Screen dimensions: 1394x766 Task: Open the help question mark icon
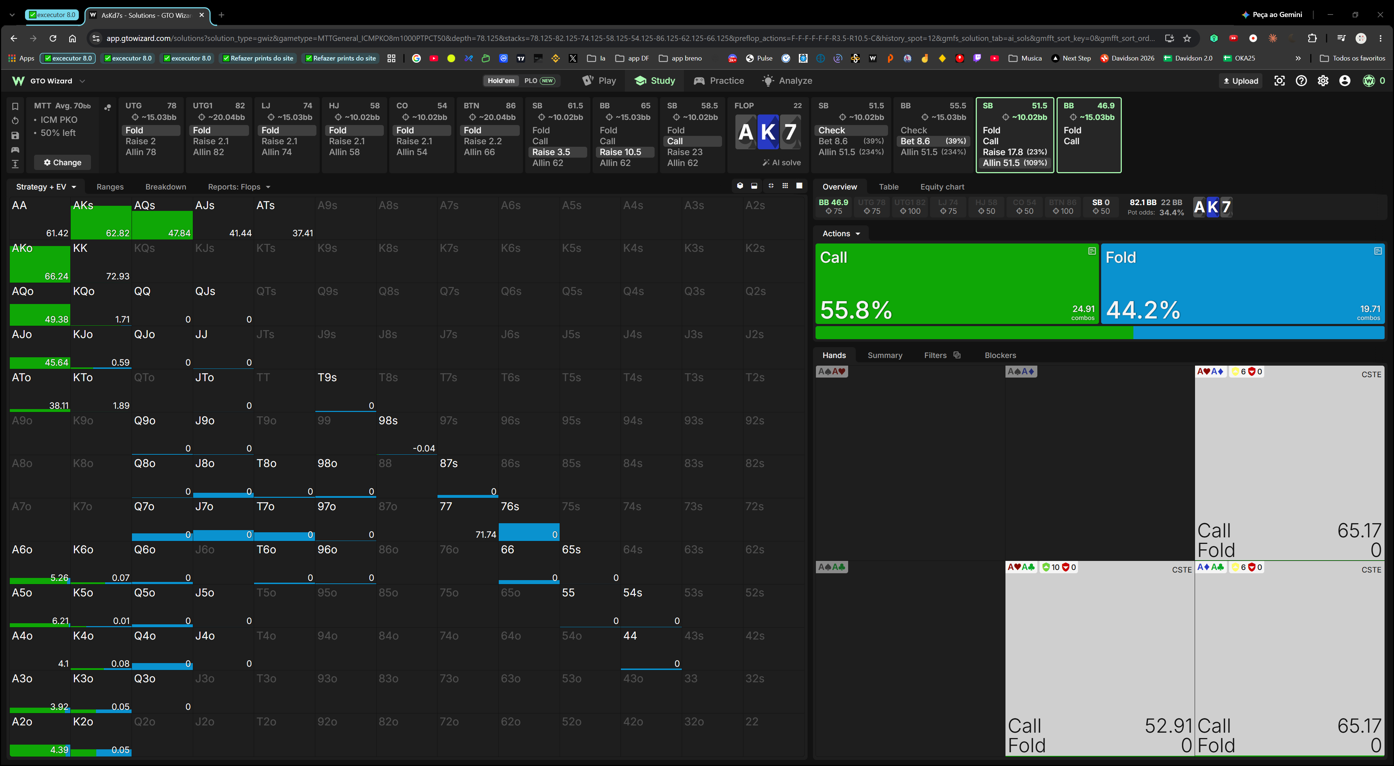(x=1301, y=80)
